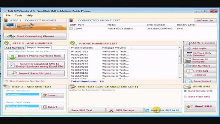Click the Send SMS envelope icon

click(187, 86)
